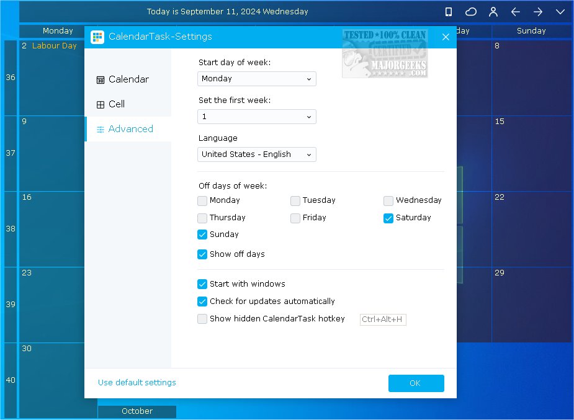574x420 pixels.
Task: Disable Check for updates automatically
Action: tap(202, 302)
